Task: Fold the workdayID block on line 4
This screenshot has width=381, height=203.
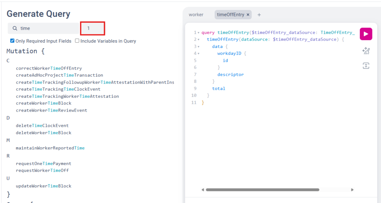Action: 199,54
